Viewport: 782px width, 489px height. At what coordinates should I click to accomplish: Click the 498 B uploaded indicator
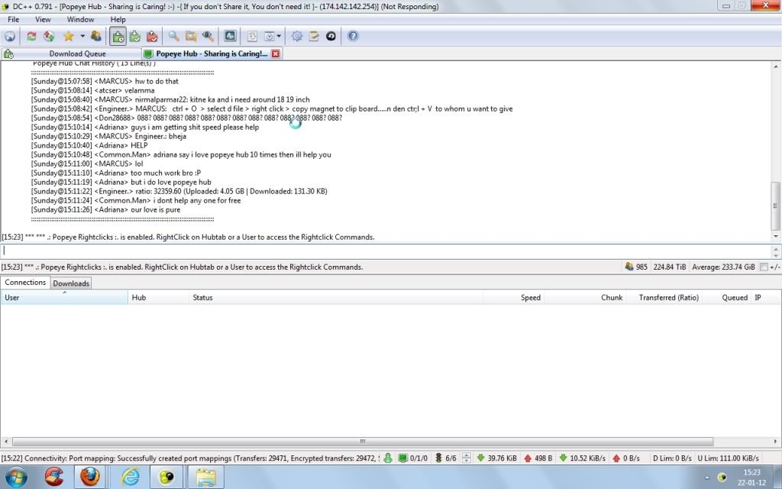pos(538,458)
